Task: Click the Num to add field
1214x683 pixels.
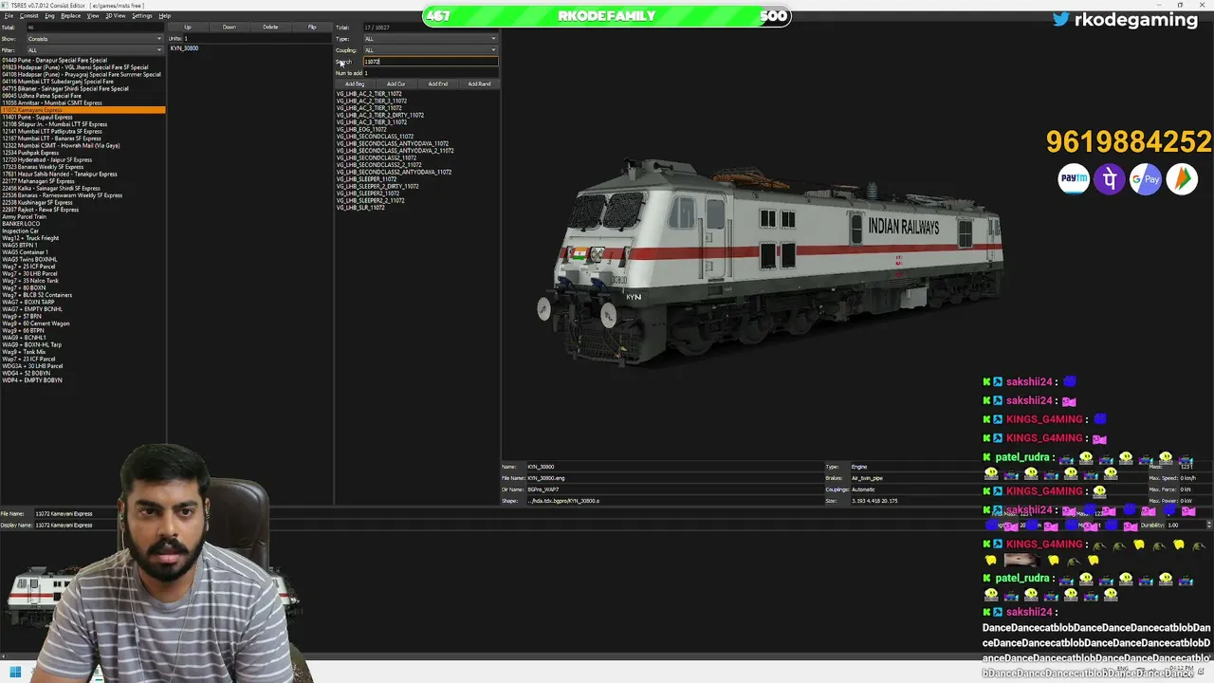Action: pos(431,73)
